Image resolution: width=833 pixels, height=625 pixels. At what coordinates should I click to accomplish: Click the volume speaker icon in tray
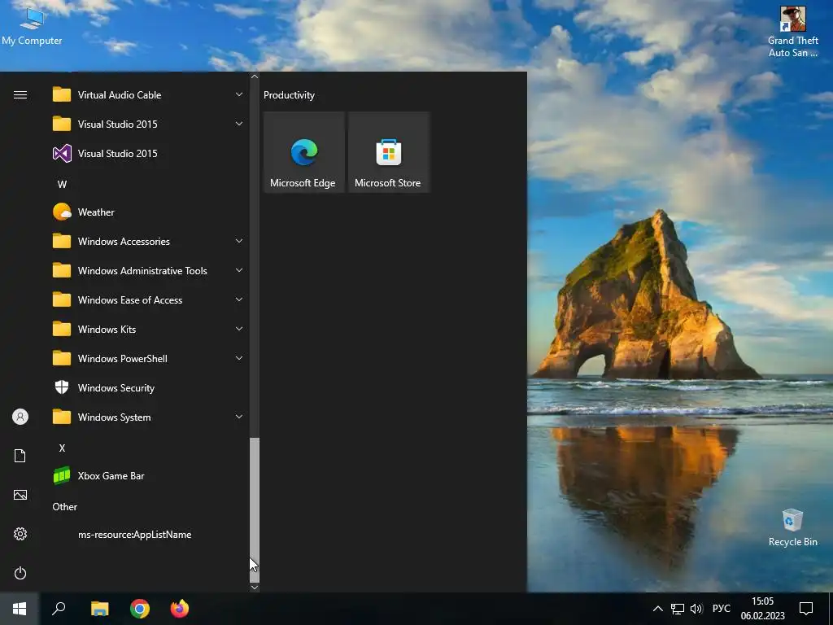tap(696, 609)
